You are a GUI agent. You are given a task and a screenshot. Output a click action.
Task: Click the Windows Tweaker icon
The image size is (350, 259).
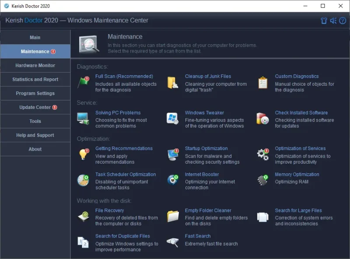pos(172,118)
